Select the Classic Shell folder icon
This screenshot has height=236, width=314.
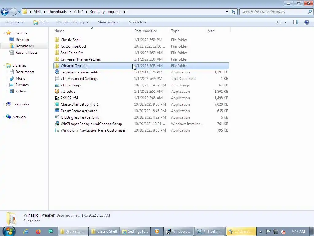pyautogui.click(x=57, y=40)
